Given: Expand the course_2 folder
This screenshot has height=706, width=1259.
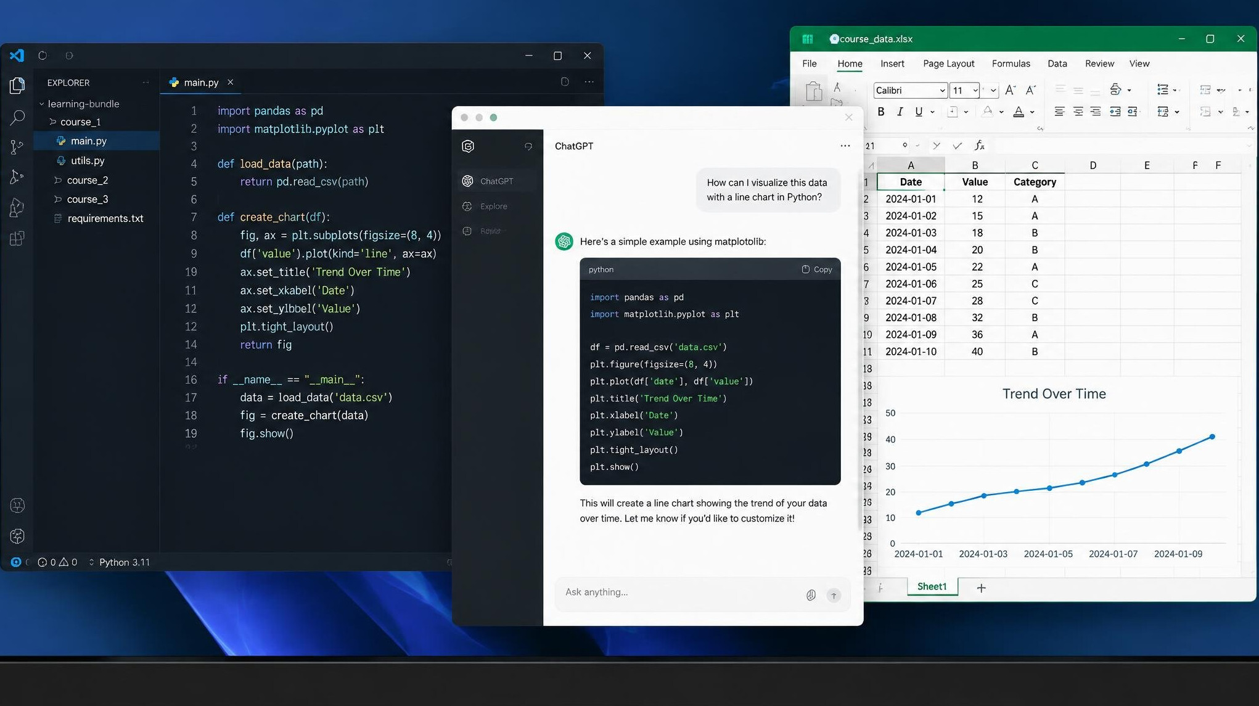Looking at the screenshot, I should pyautogui.click(x=83, y=180).
